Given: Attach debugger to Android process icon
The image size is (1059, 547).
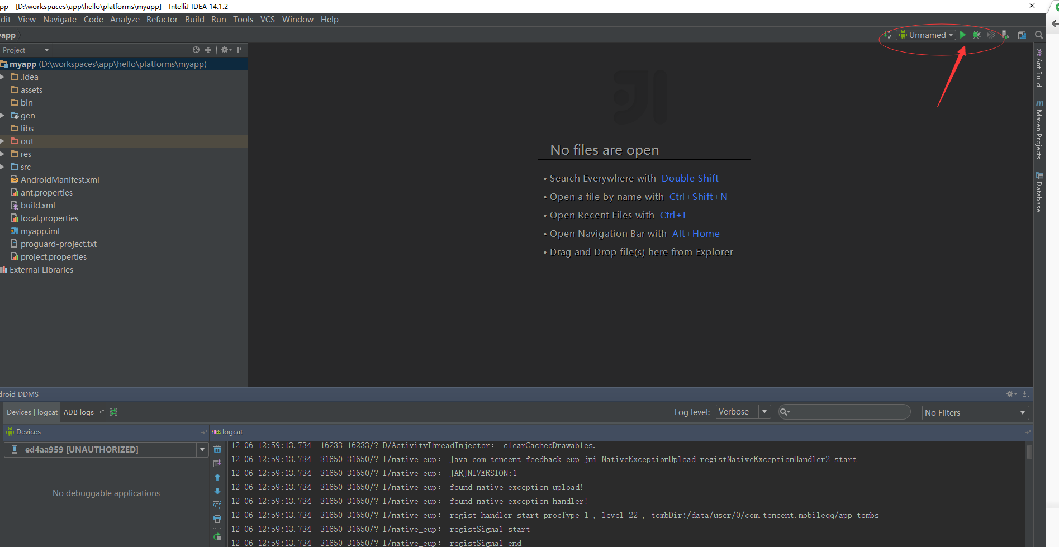Looking at the screenshot, I should pos(1005,35).
